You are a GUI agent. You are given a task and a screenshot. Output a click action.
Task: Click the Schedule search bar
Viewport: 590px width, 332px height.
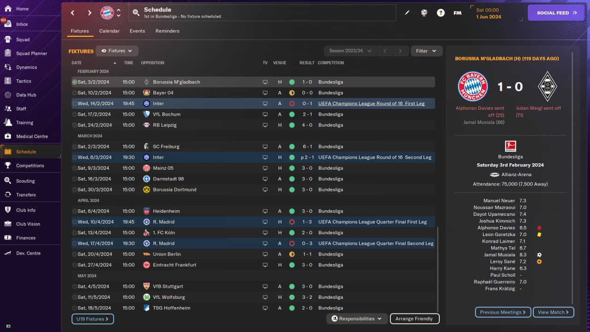262,13
